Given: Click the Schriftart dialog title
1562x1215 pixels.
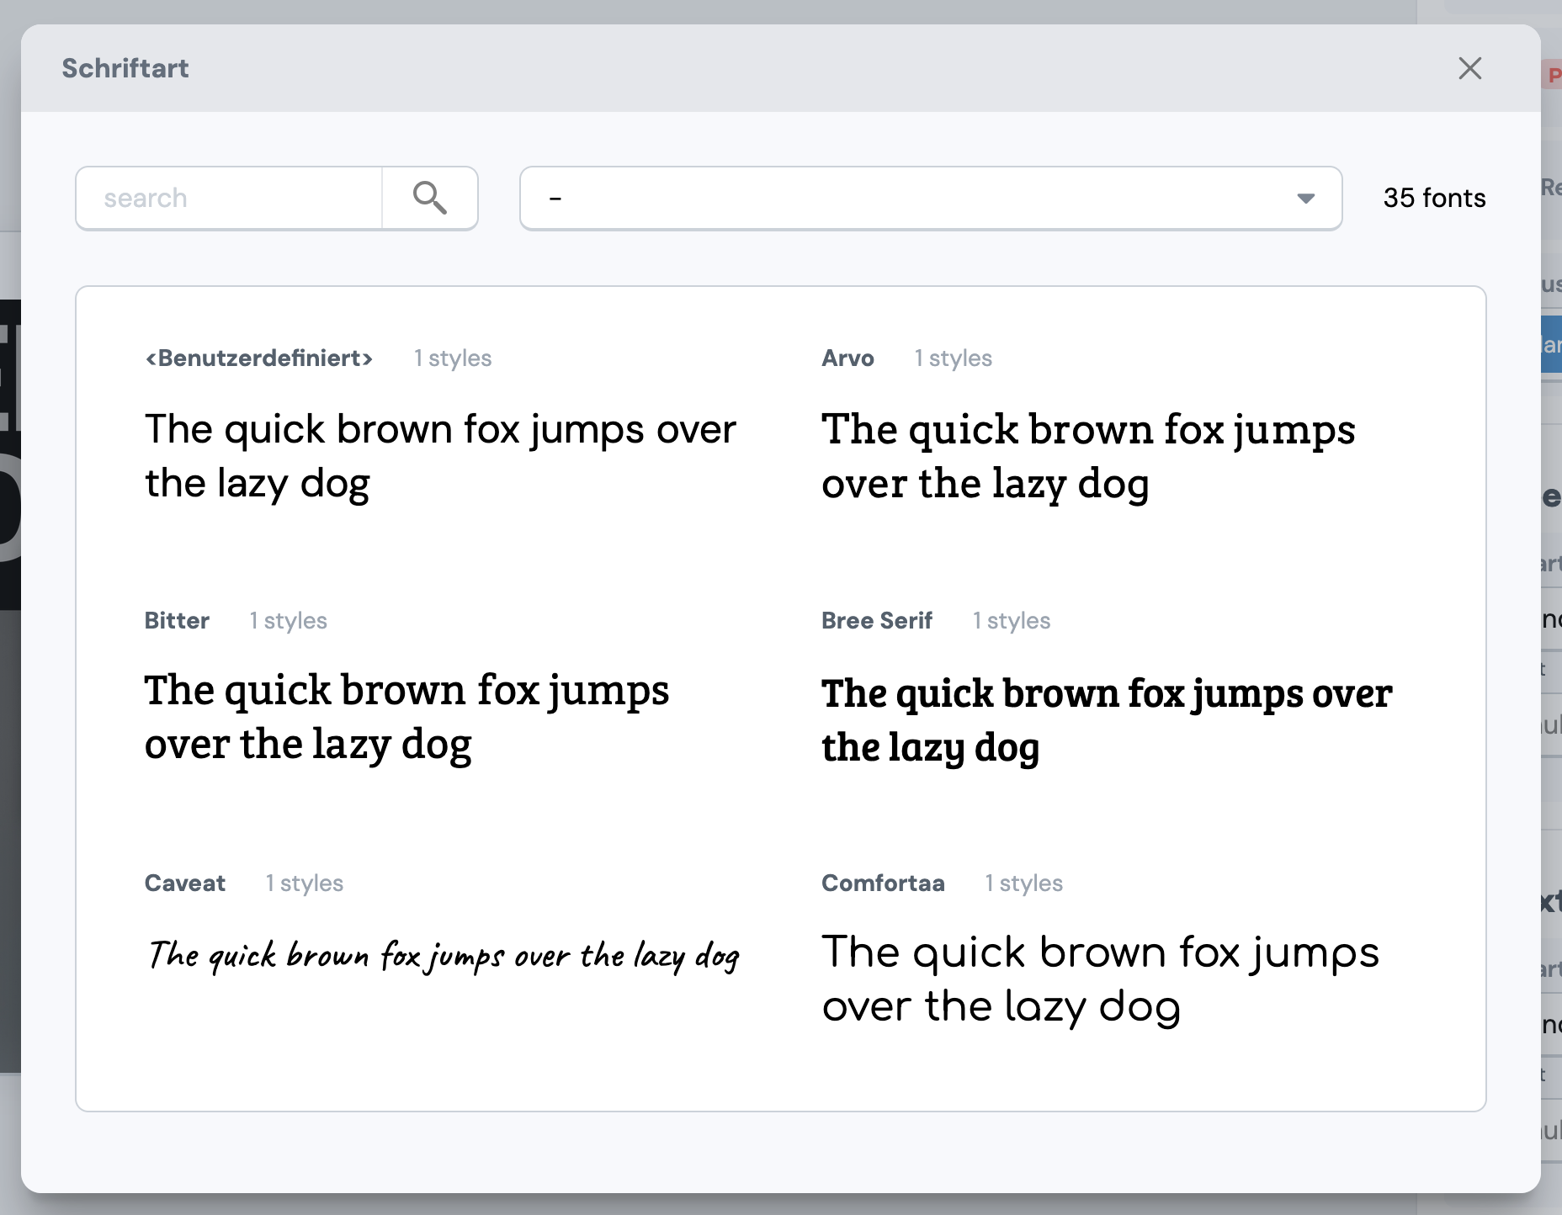Looking at the screenshot, I should click(x=125, y=68).
